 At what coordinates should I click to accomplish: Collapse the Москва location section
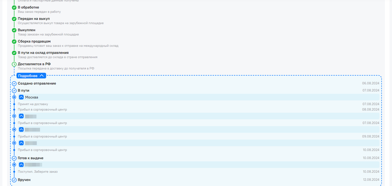(x=21, y=97)
